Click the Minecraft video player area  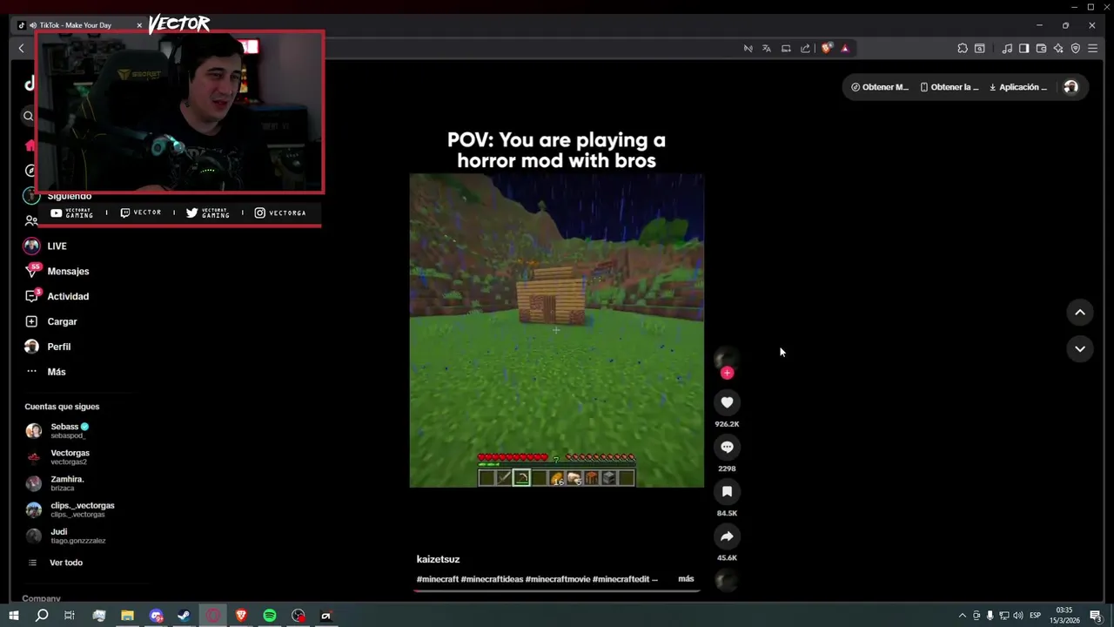tap(557, 330)
